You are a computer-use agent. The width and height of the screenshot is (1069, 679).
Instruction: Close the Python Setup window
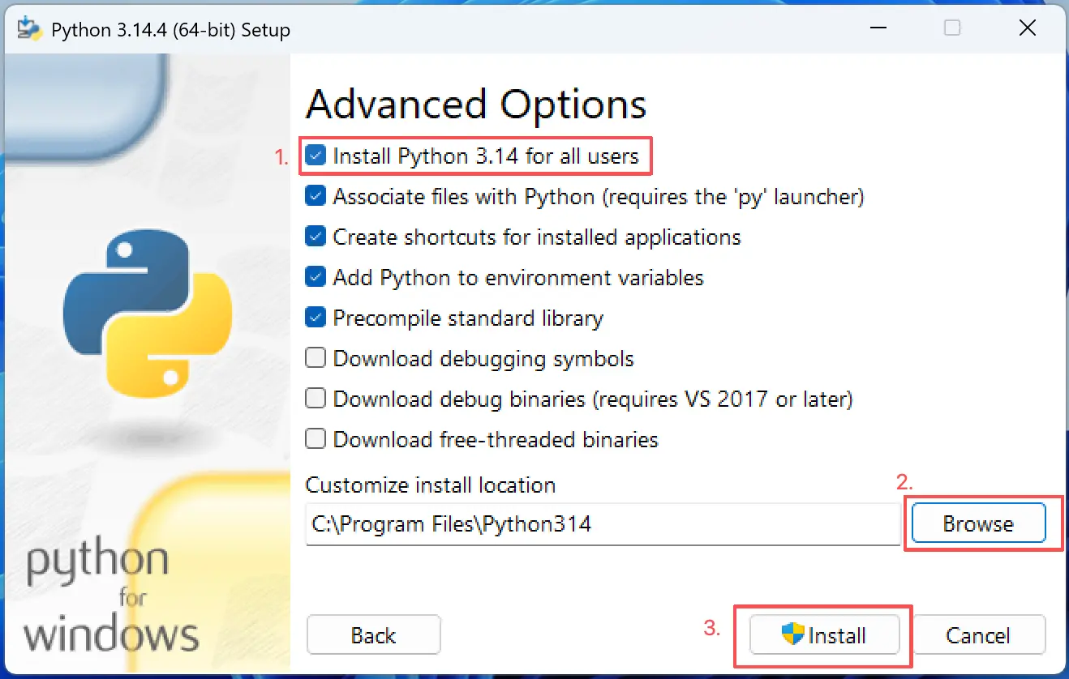[1027, 29]
